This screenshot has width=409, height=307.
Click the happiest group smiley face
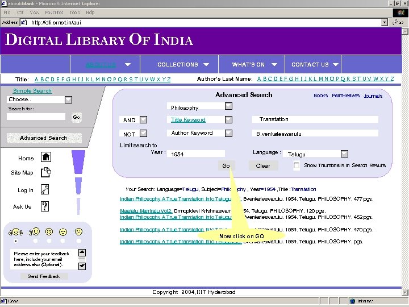[x=16, y=232]
